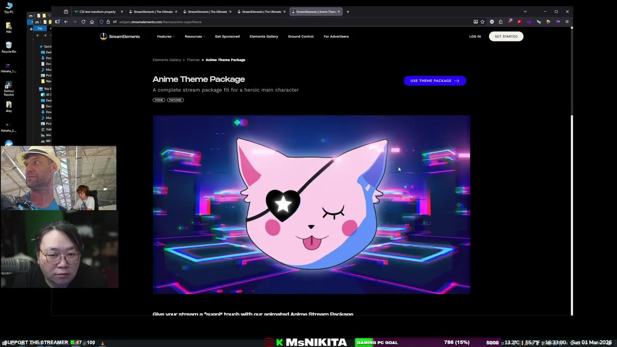Switch to the second browser tab, the first StreamElements one

(x=153, y=12)
